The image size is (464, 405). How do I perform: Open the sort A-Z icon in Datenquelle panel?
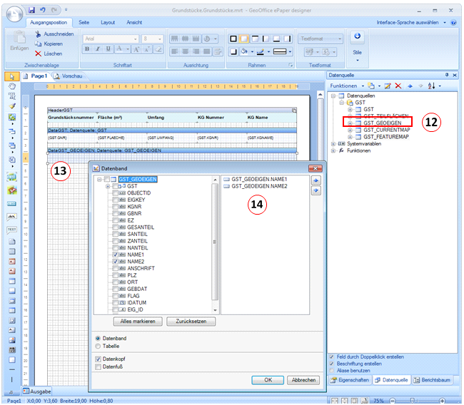point(431,86)
